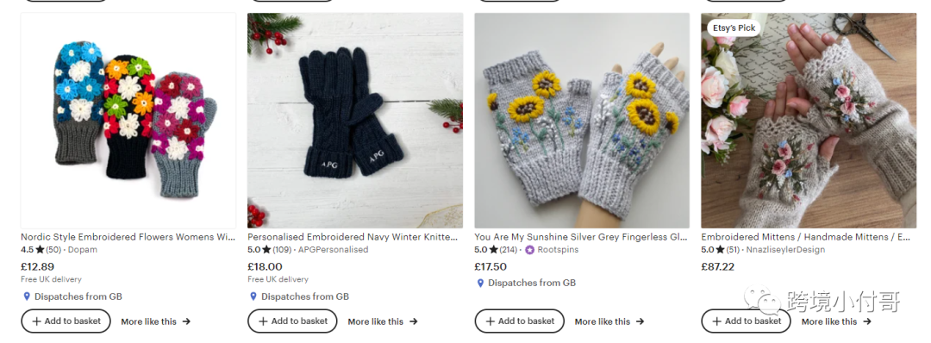Click the Etsy's Pick badge on mittens photo

point(734,28)
